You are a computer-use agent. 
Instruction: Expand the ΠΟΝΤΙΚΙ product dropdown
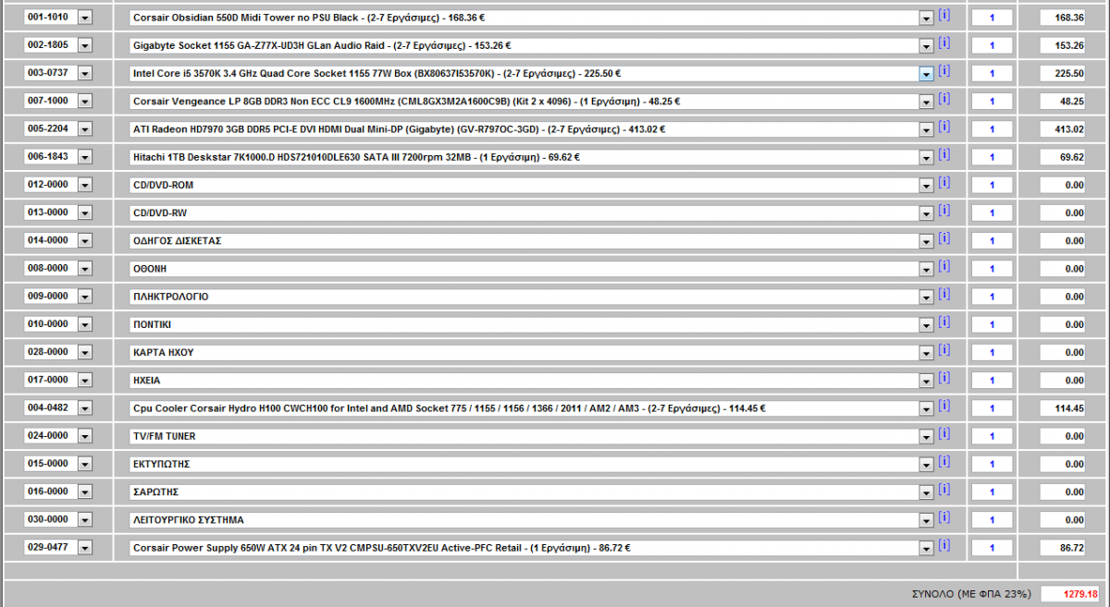(x=926, y=324)
